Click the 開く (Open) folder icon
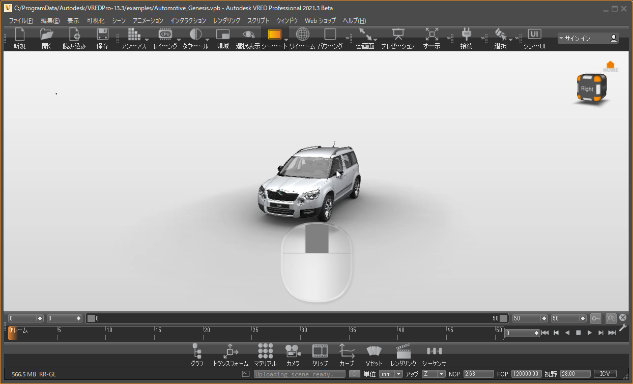This screenshot has width=633, height=384. (46, 34)
